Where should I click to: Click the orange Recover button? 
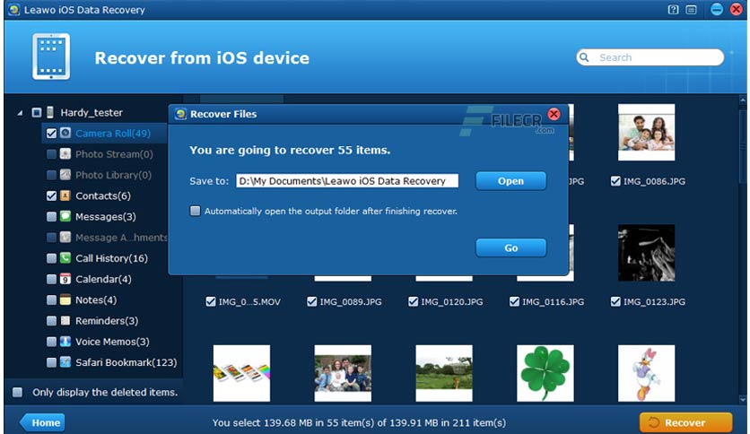(685, 422)
